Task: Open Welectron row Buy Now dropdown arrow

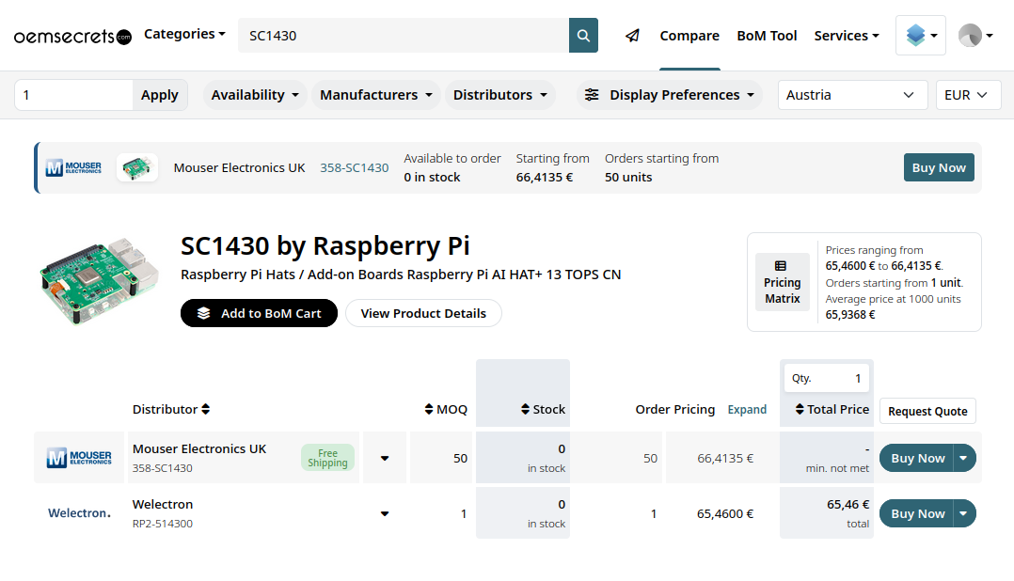Action: 964,514
